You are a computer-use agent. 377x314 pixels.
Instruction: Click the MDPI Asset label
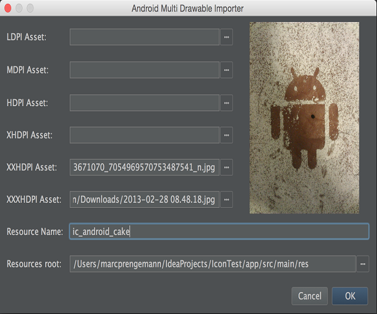tap(28, 70)
